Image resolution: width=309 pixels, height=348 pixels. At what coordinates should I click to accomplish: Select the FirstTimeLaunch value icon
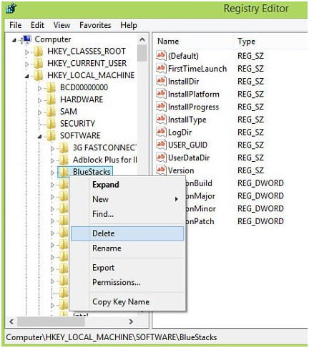161,69
